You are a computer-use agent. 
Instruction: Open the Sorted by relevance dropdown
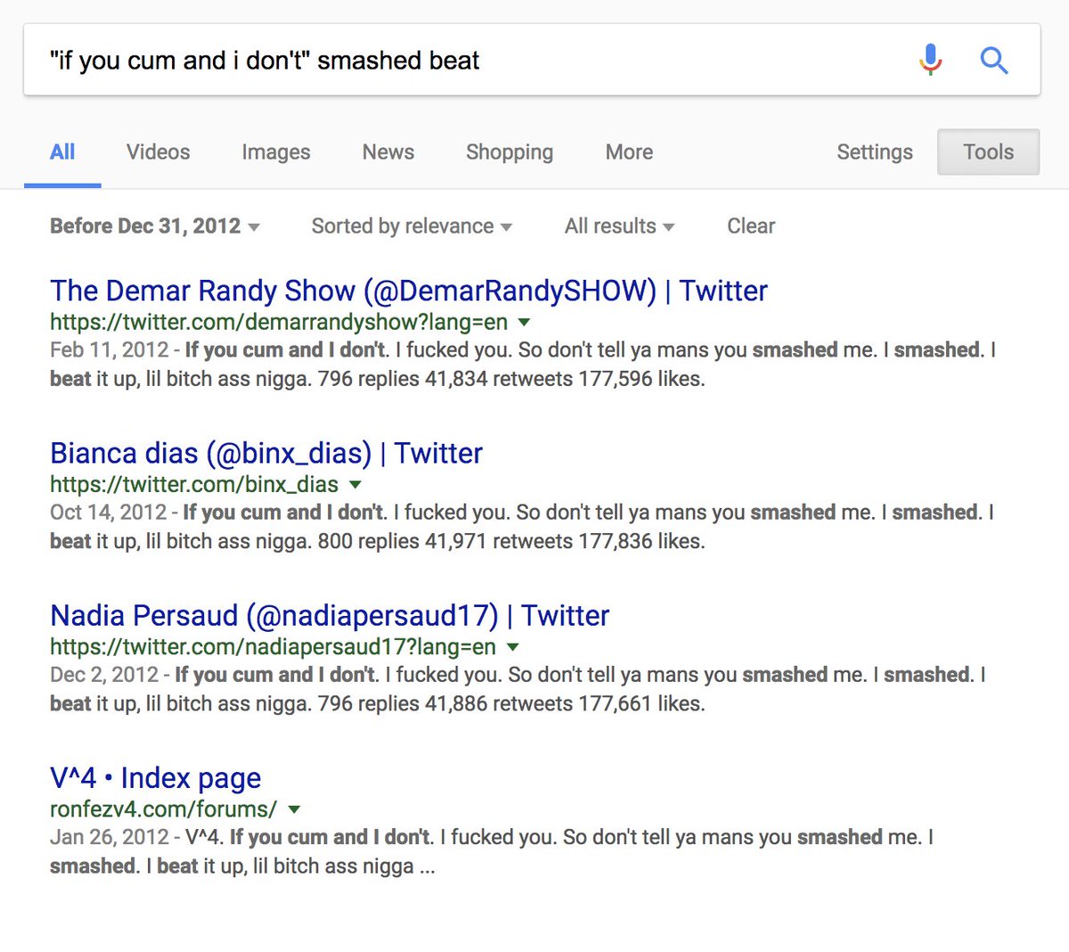coord(412,226)
